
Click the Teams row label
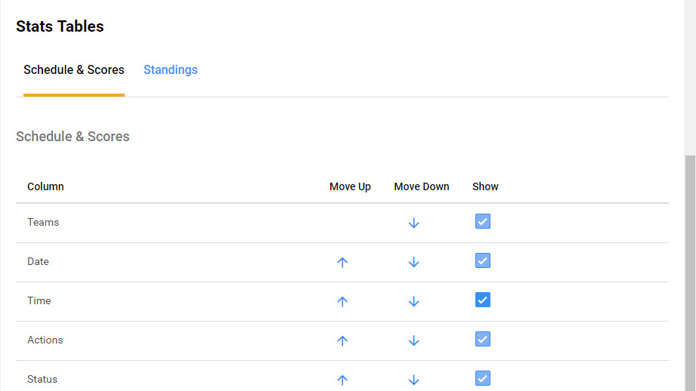point(43,223)
